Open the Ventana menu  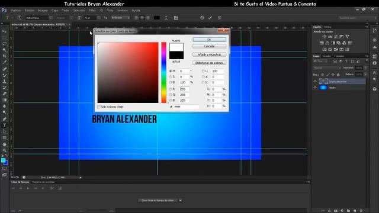(123, 11)
